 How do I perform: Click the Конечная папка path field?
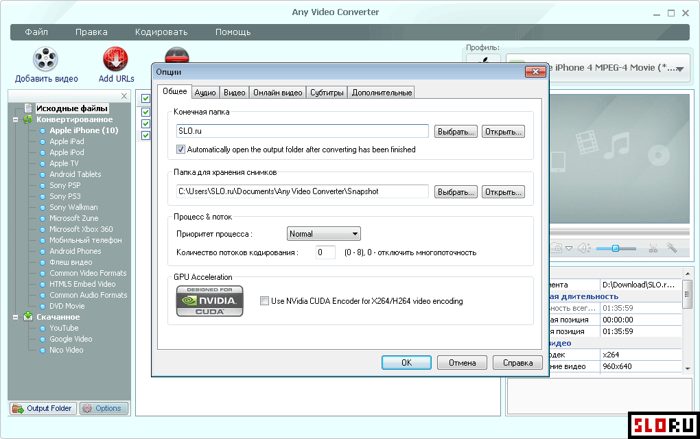tap(302, 131)
